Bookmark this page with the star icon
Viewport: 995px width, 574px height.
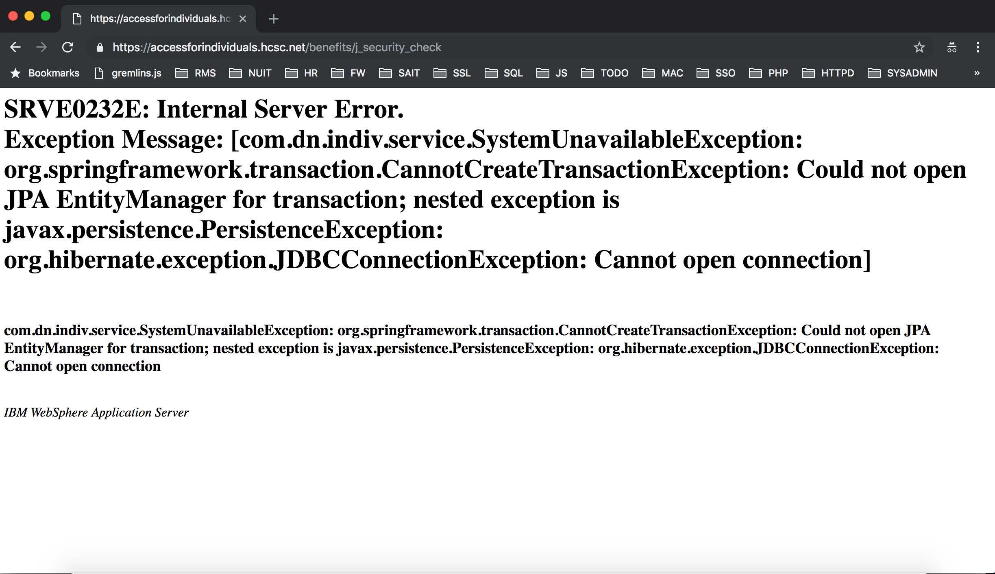[x=919, y=48]
